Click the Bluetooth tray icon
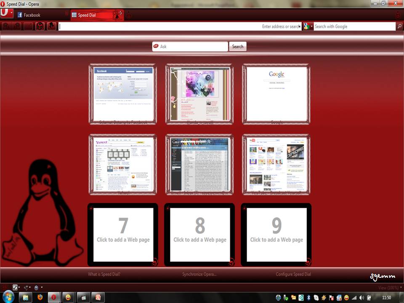Image resolution: width=404 pixels, height=303 pixels. click(x=308, y=298)
